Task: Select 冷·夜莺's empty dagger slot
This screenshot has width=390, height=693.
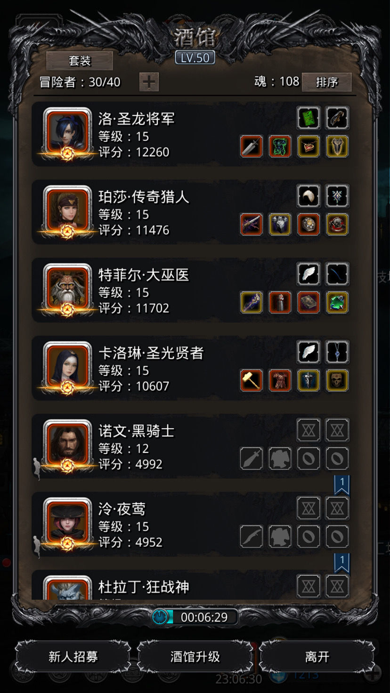Action: 252,537
